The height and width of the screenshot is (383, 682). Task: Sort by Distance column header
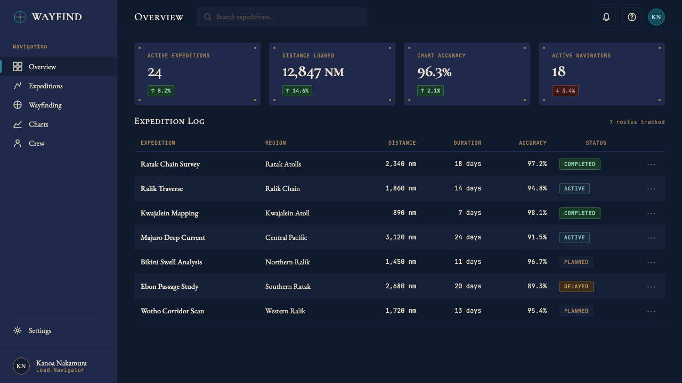402,143
